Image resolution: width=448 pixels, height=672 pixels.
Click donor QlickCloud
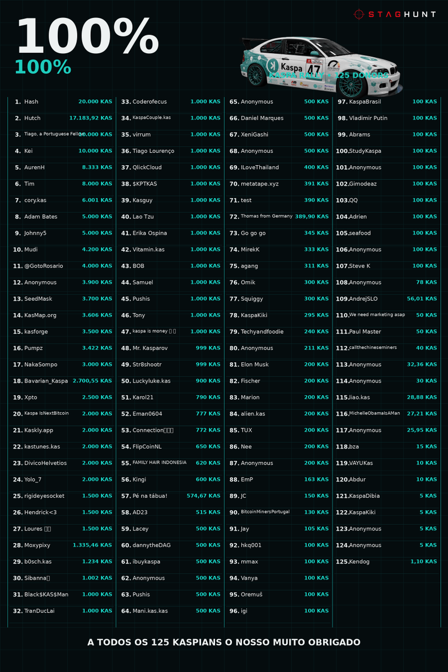click(x=147, y=167)
